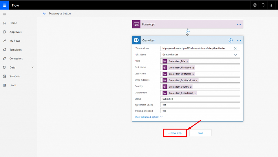Click the New step button
278x157 pixels.
[175, 133]
